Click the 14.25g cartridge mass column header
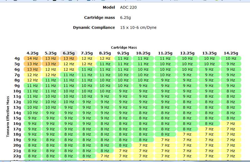This screenshot has width=250, height=162. point(231,53)
